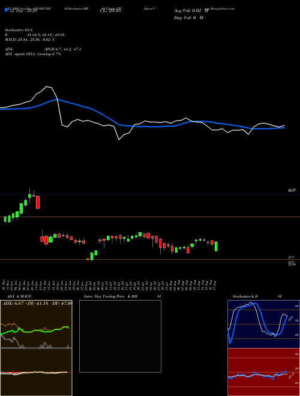Click the last green candlestick on chart
This screenshot has width=300, height=396.
(216, 247)
